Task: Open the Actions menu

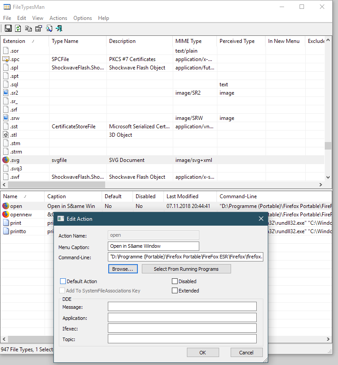Action: (x=58, y=18)
